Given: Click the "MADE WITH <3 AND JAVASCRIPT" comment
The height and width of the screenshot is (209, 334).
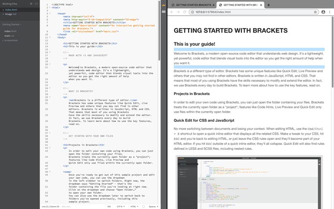Looking at the screenshot, I should click(88, 55).
